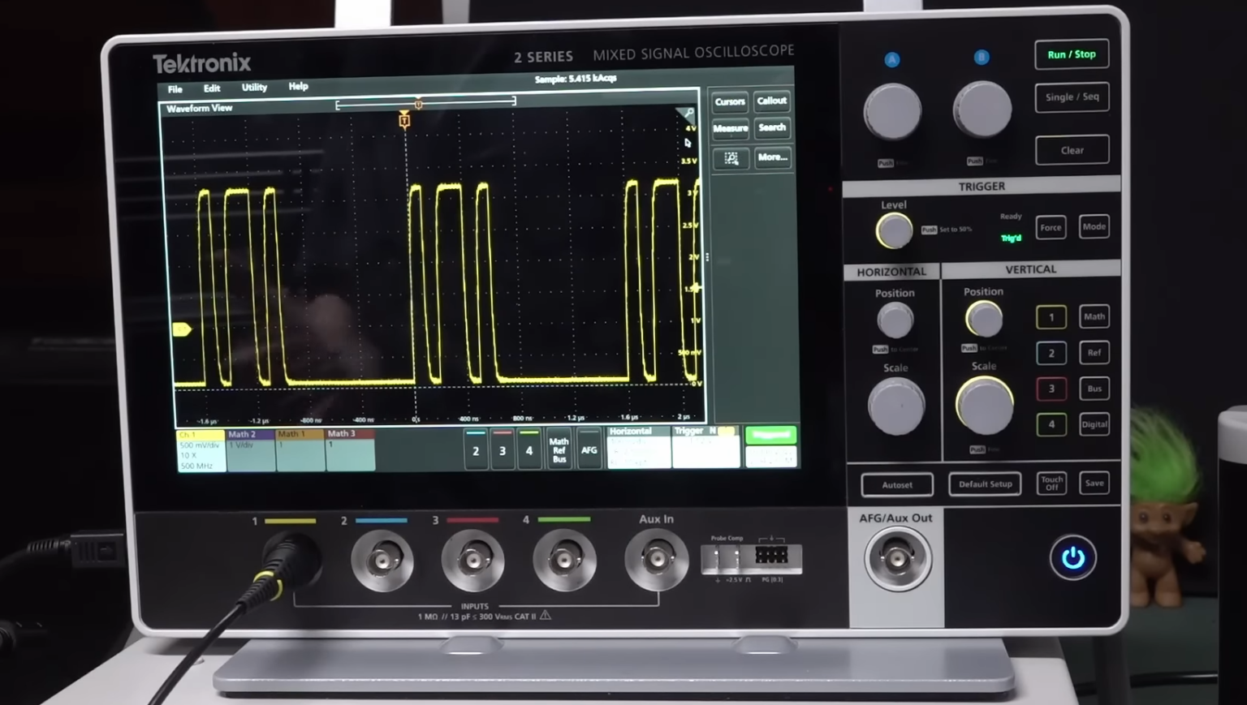Open the More... options
The image size is (1247, 705).
point(771,157)
